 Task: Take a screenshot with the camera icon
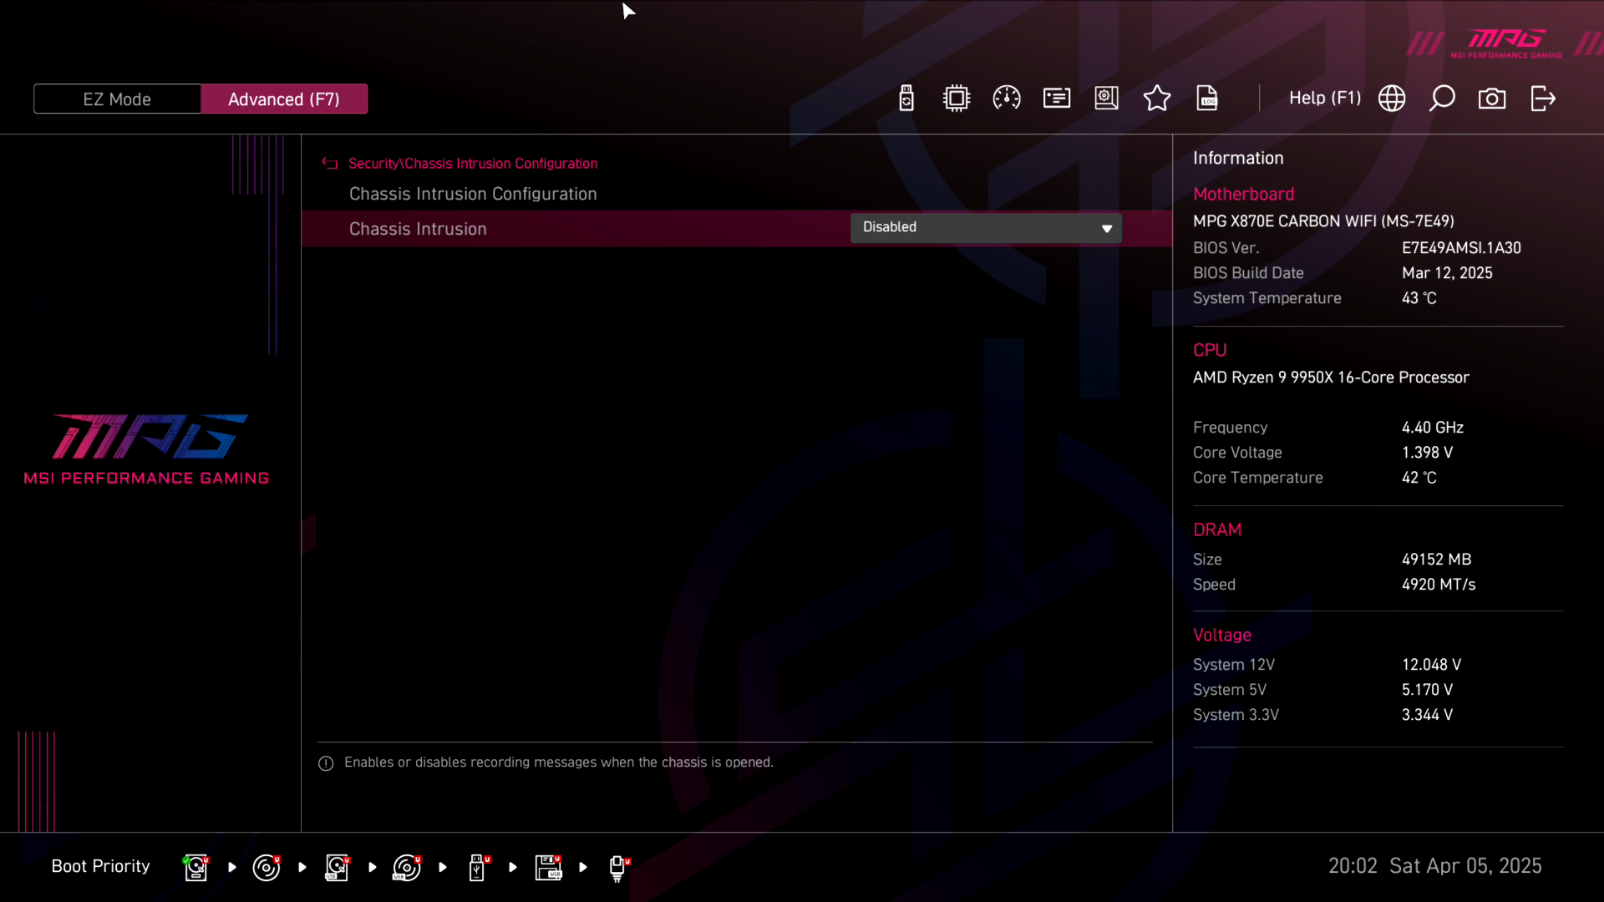[1492, 99]
